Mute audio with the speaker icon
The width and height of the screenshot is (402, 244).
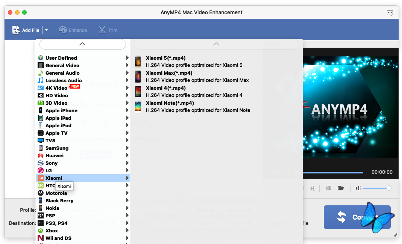tap(358, 188)
